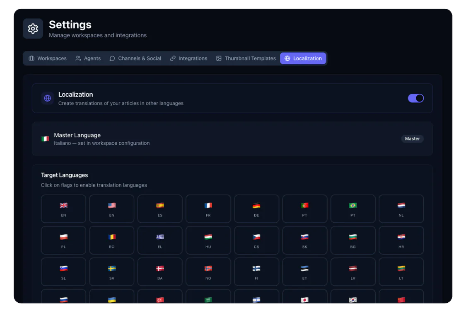Click the Italian flag next to Master Language

point(45,139)
